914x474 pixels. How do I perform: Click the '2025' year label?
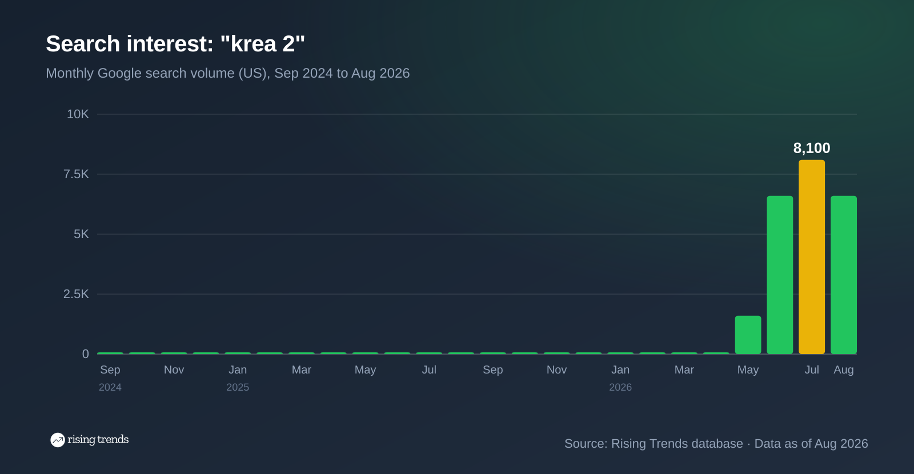(238, 387)
